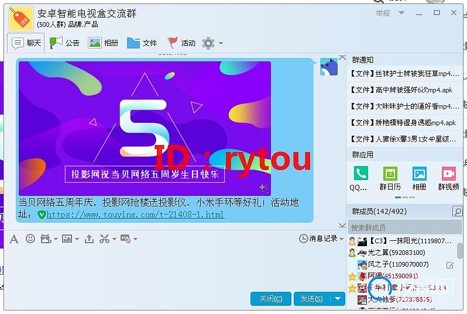Click the edit card icon beside 风之子
Viewport: 467px width, 314px height.
pos(449,265)
